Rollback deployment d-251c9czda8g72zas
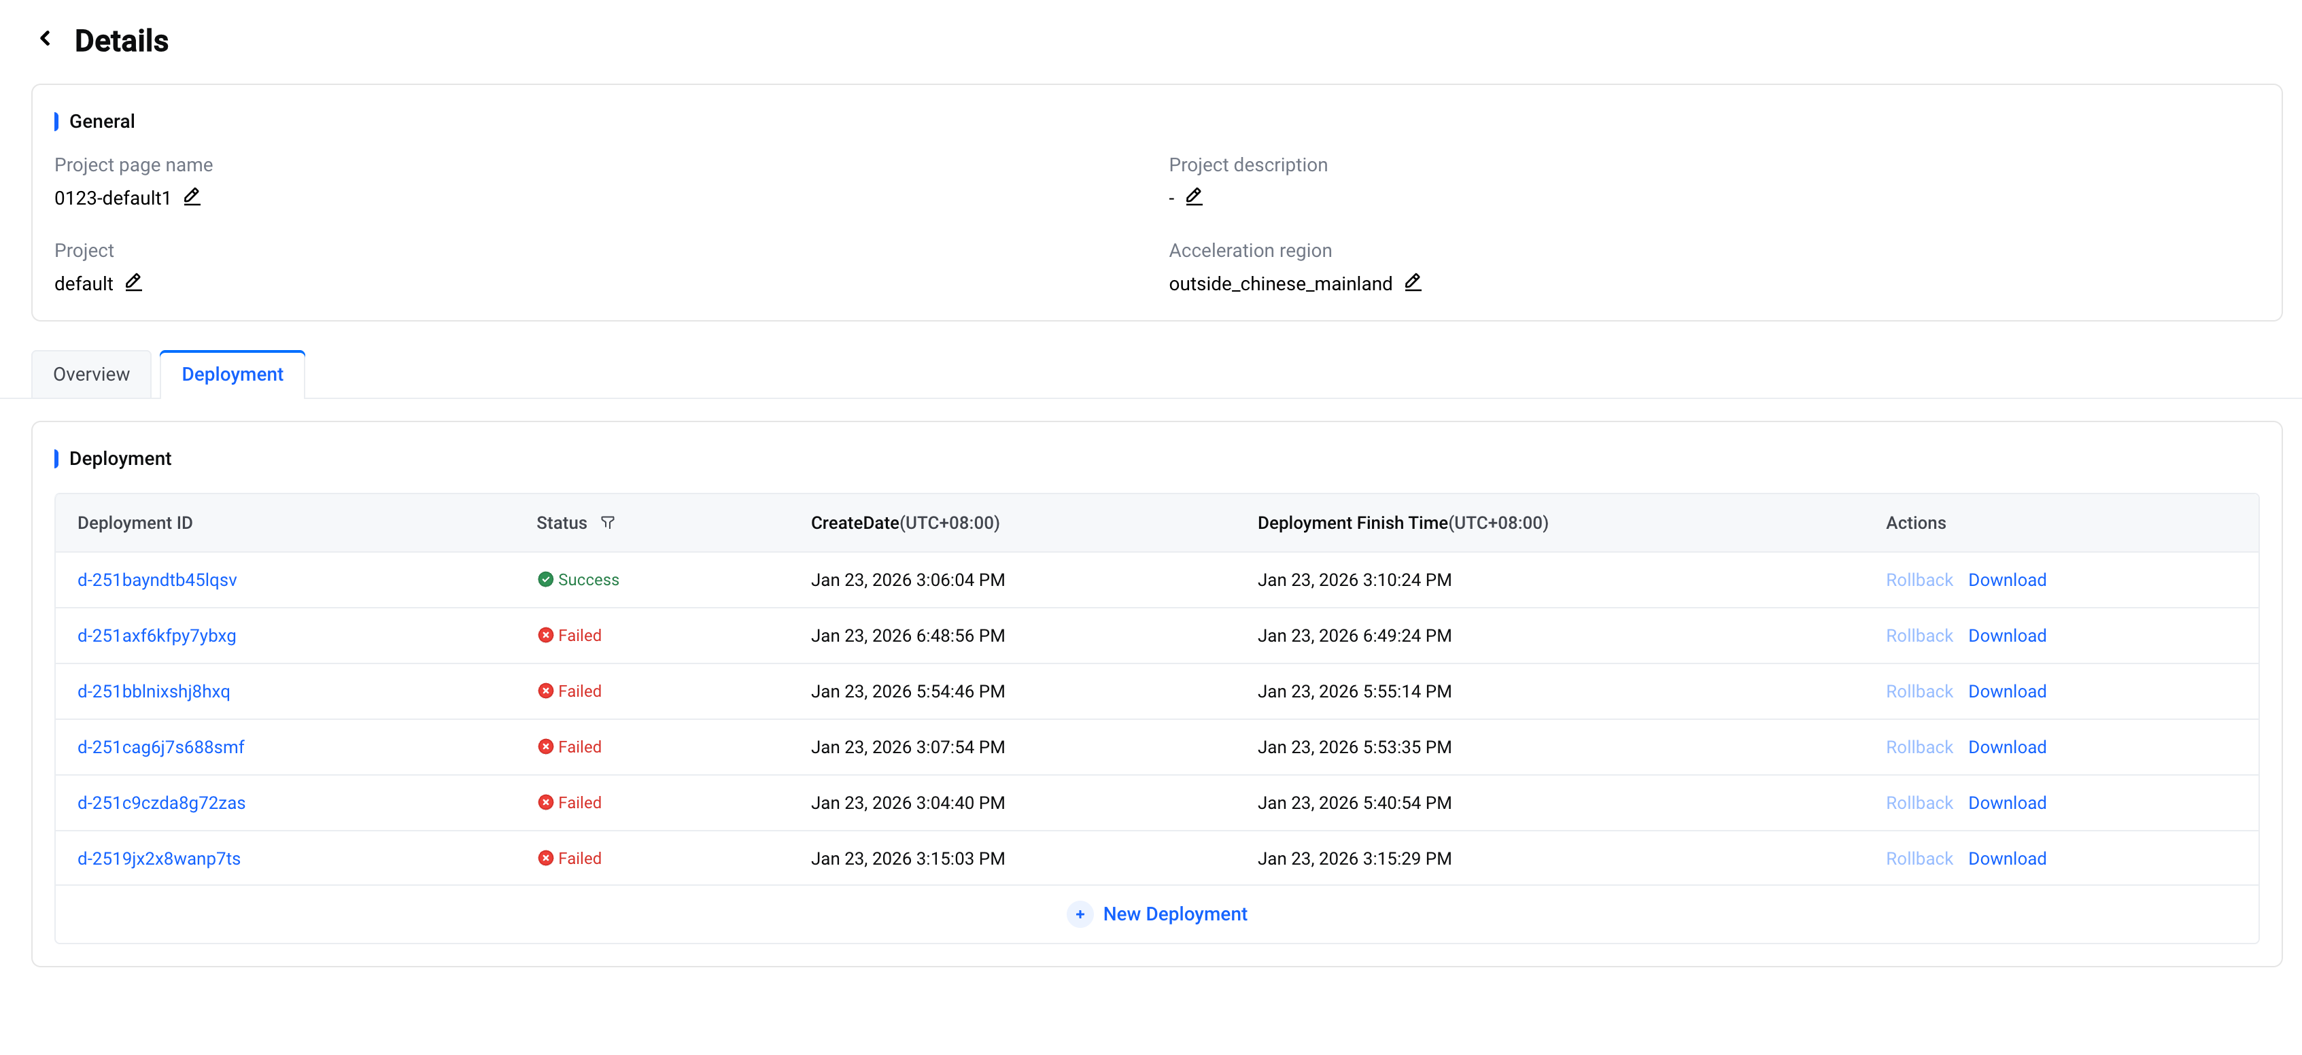This screenshot has height=1055, width=2302. click(x=1919, y=802)
